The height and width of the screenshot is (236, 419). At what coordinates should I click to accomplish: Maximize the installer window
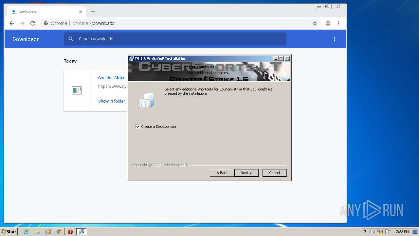point(281,59)
